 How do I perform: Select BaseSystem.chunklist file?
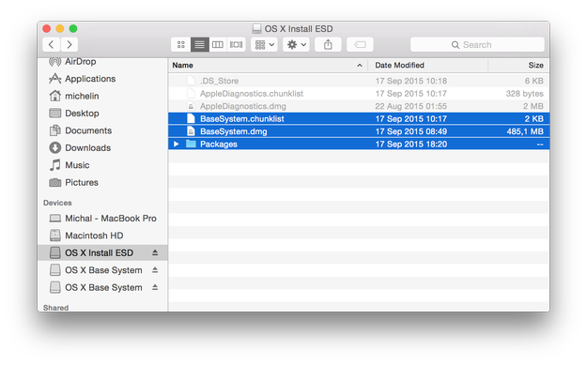pos(359,119)
